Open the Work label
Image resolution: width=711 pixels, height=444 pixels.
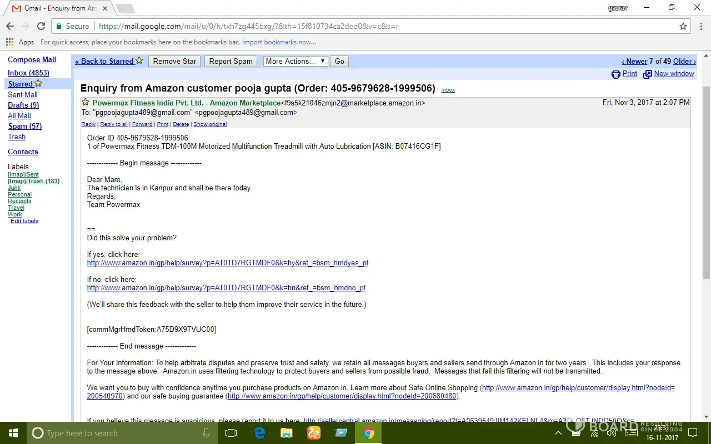coord(15,214)
